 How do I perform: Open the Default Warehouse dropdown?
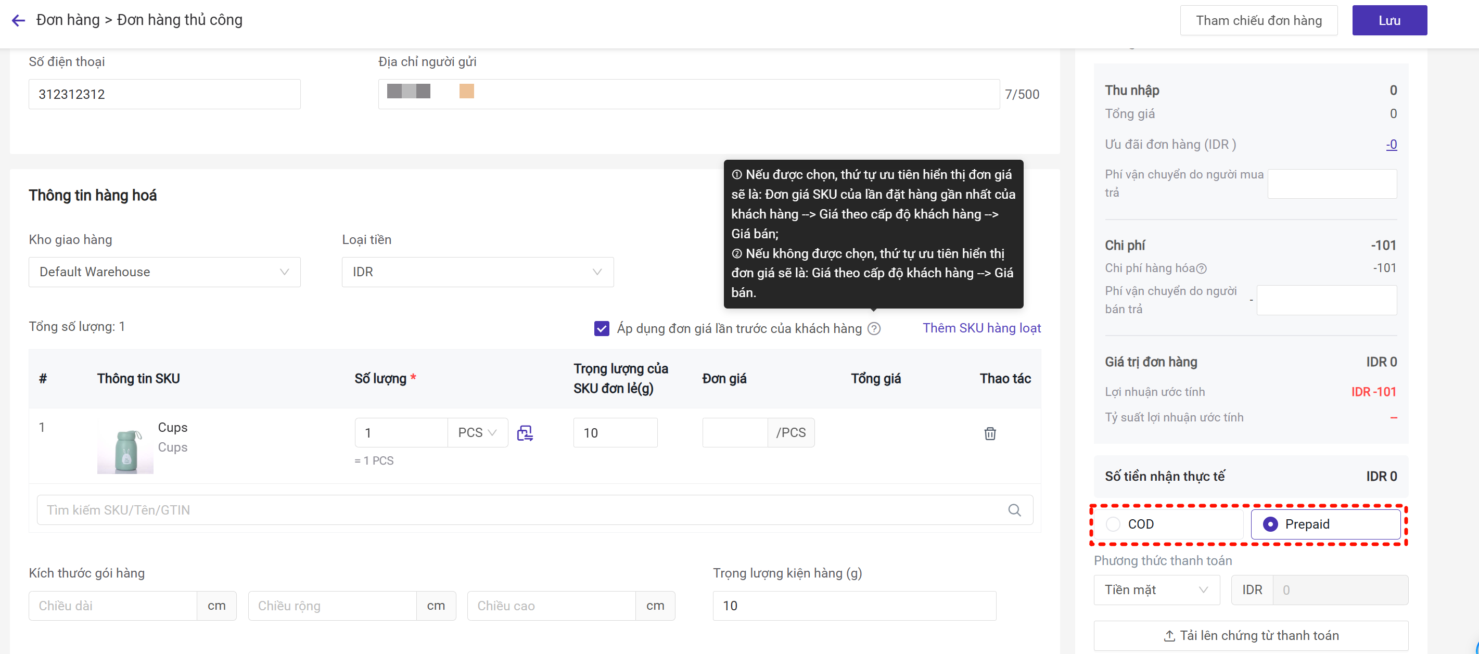click(164, 272)
